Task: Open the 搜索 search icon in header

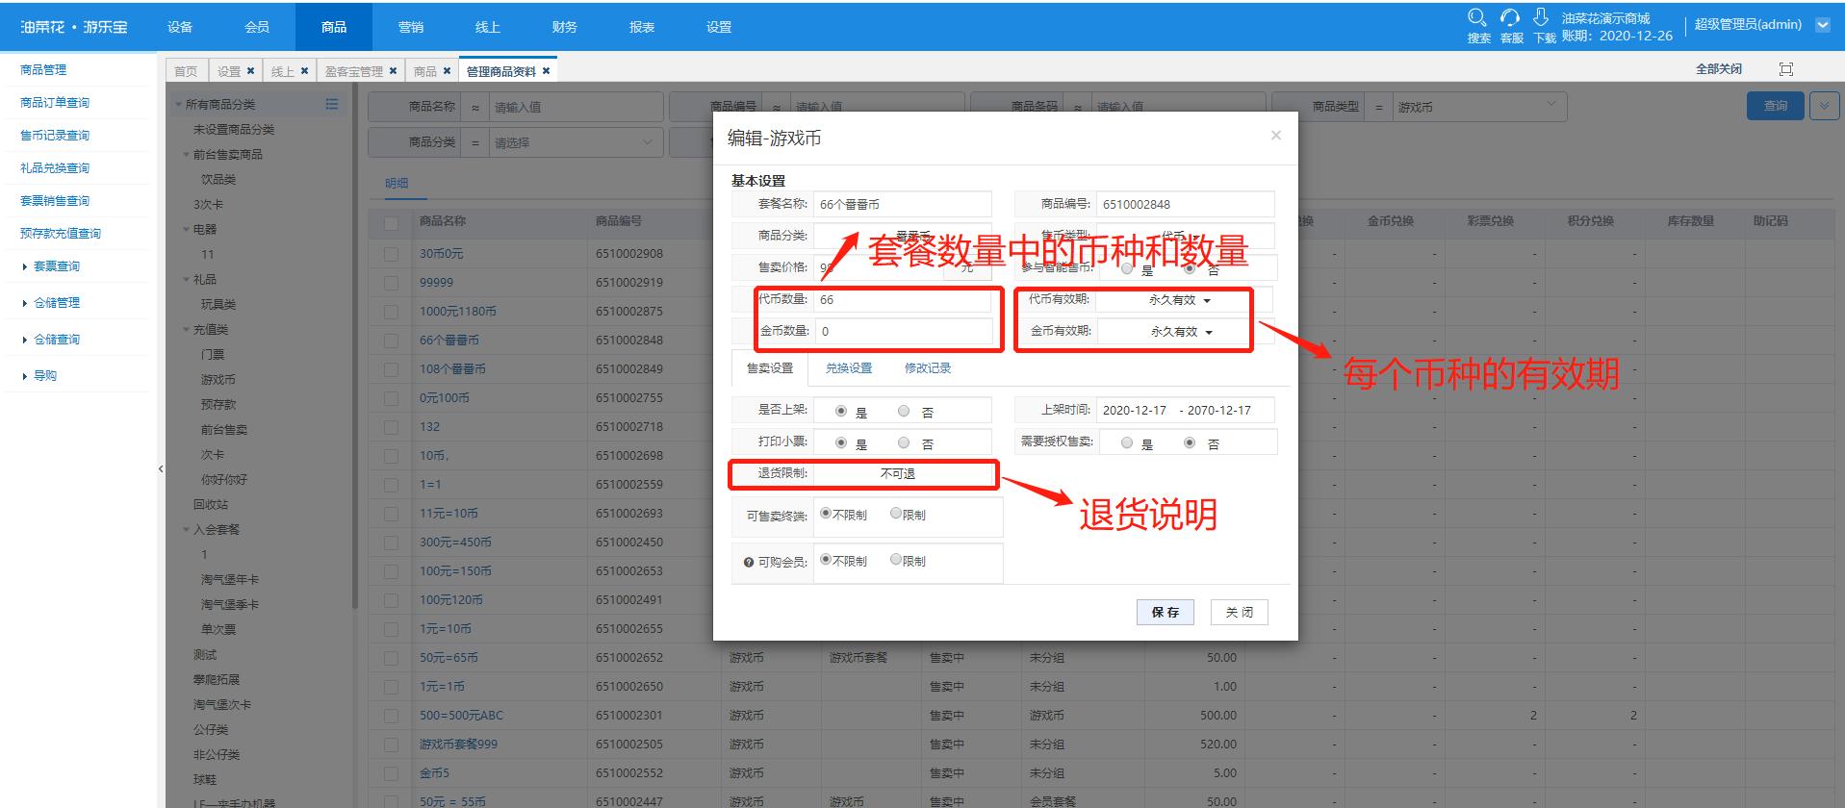Action: [1477, 17]
